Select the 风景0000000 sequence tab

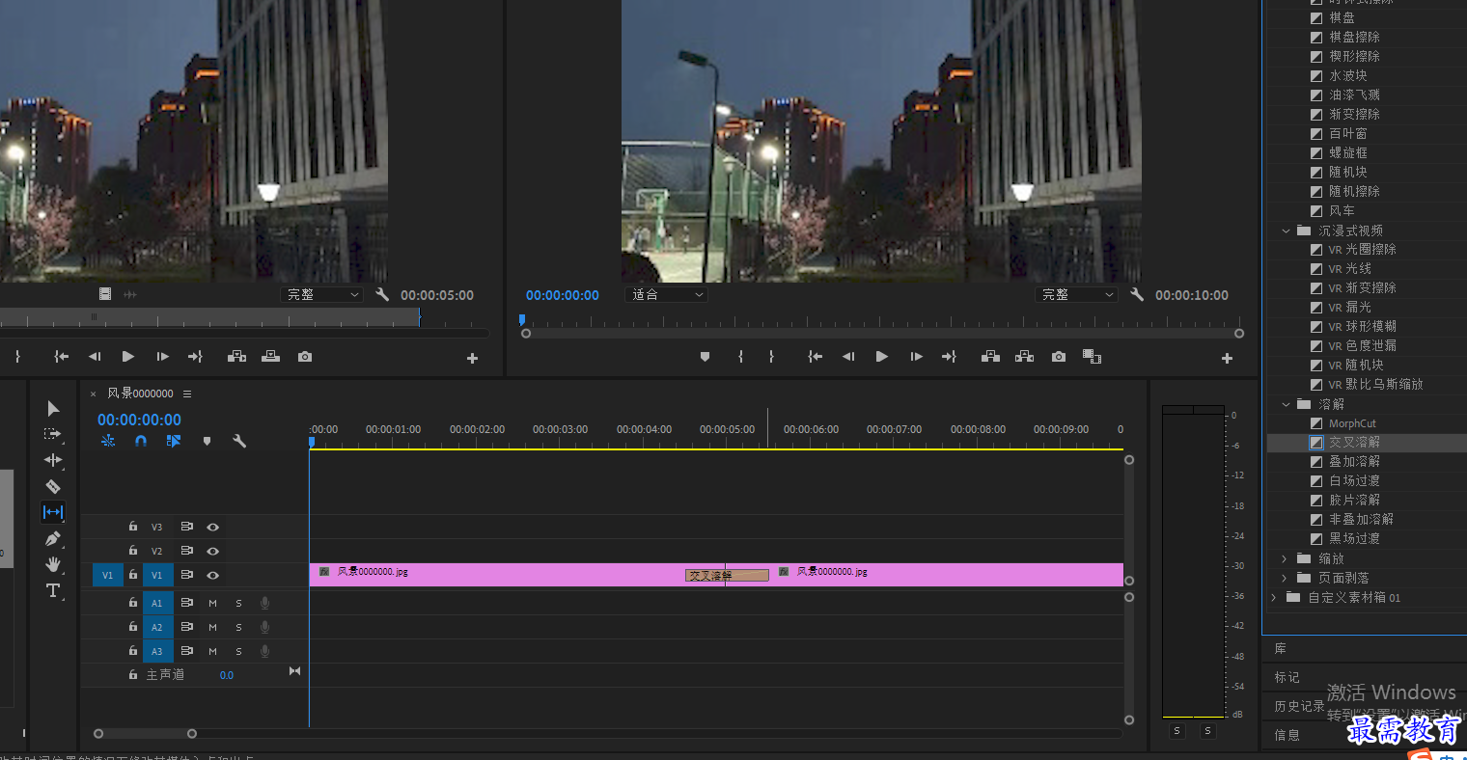tap(140, 394)
